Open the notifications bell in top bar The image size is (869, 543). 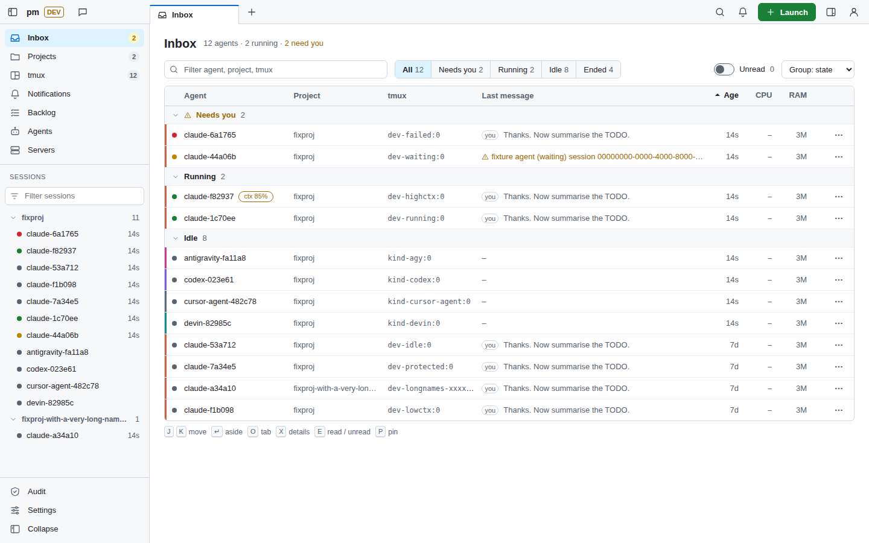(x=743, y=12)
